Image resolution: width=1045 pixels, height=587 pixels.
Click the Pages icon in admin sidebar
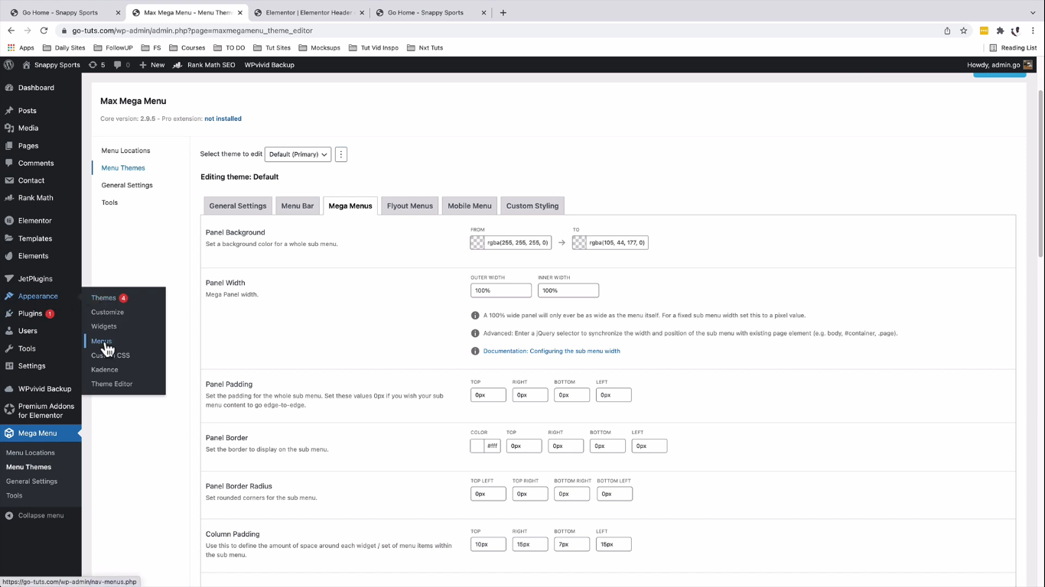pos(9,146)
